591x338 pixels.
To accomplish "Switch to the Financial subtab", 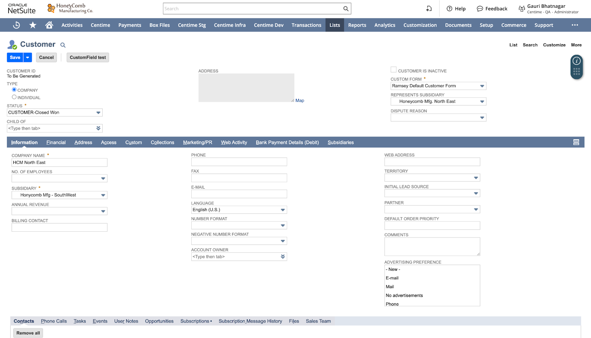I will [x=56, y=142].
